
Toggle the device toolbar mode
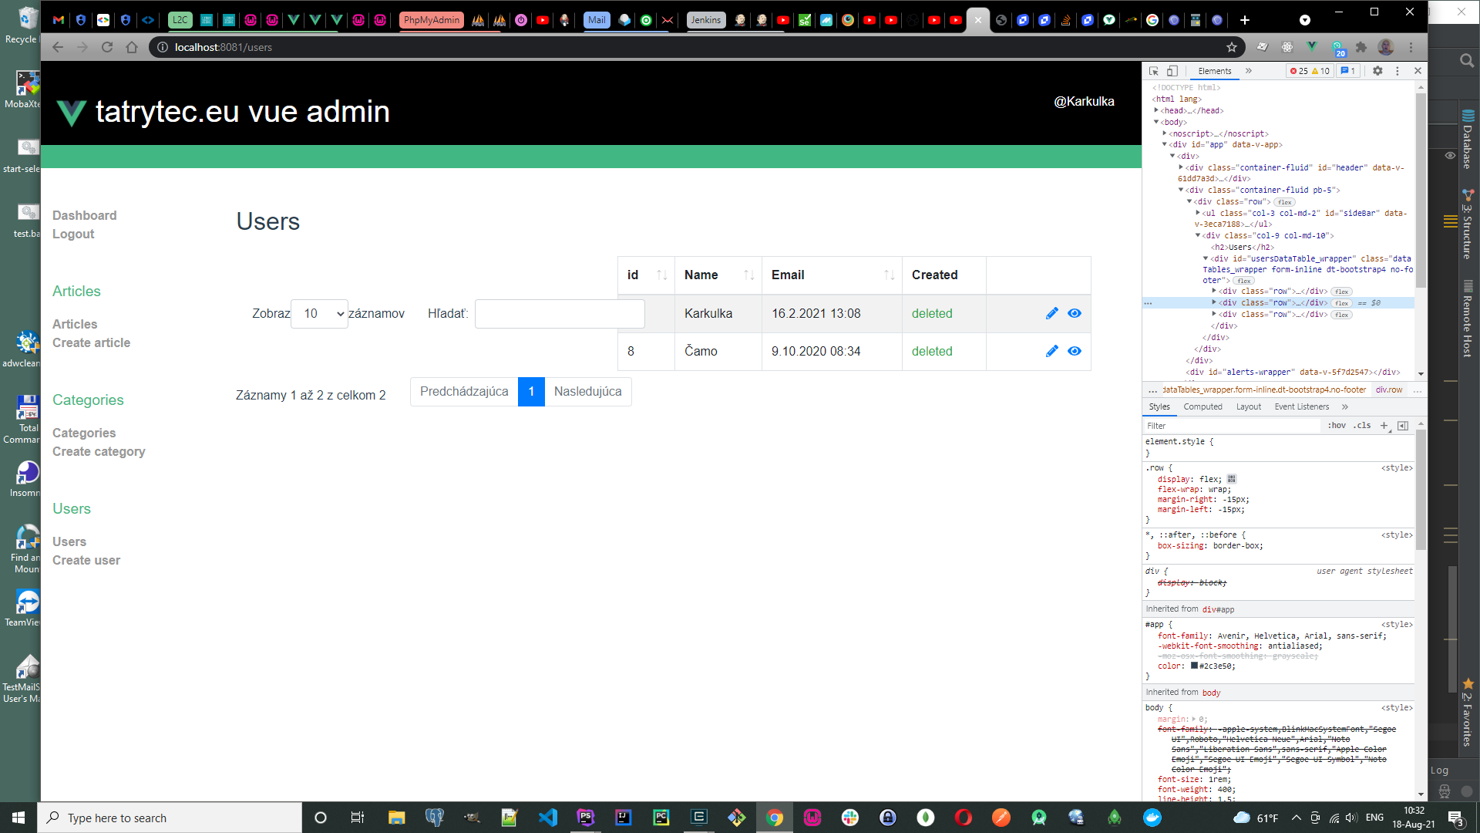click(x=1172, y=70)
